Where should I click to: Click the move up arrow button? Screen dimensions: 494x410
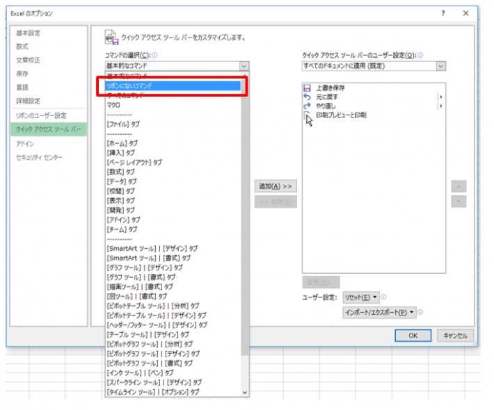(459, 186)
